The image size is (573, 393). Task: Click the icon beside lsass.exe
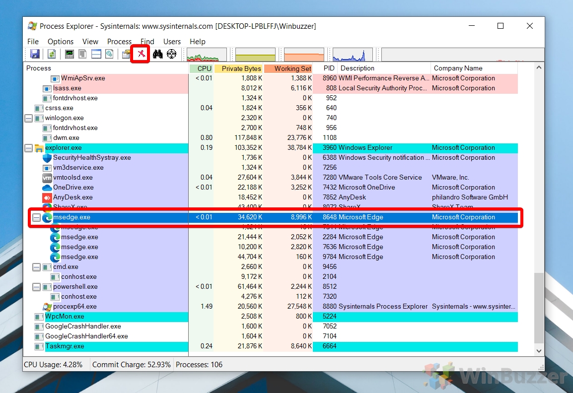click(47, 88)
